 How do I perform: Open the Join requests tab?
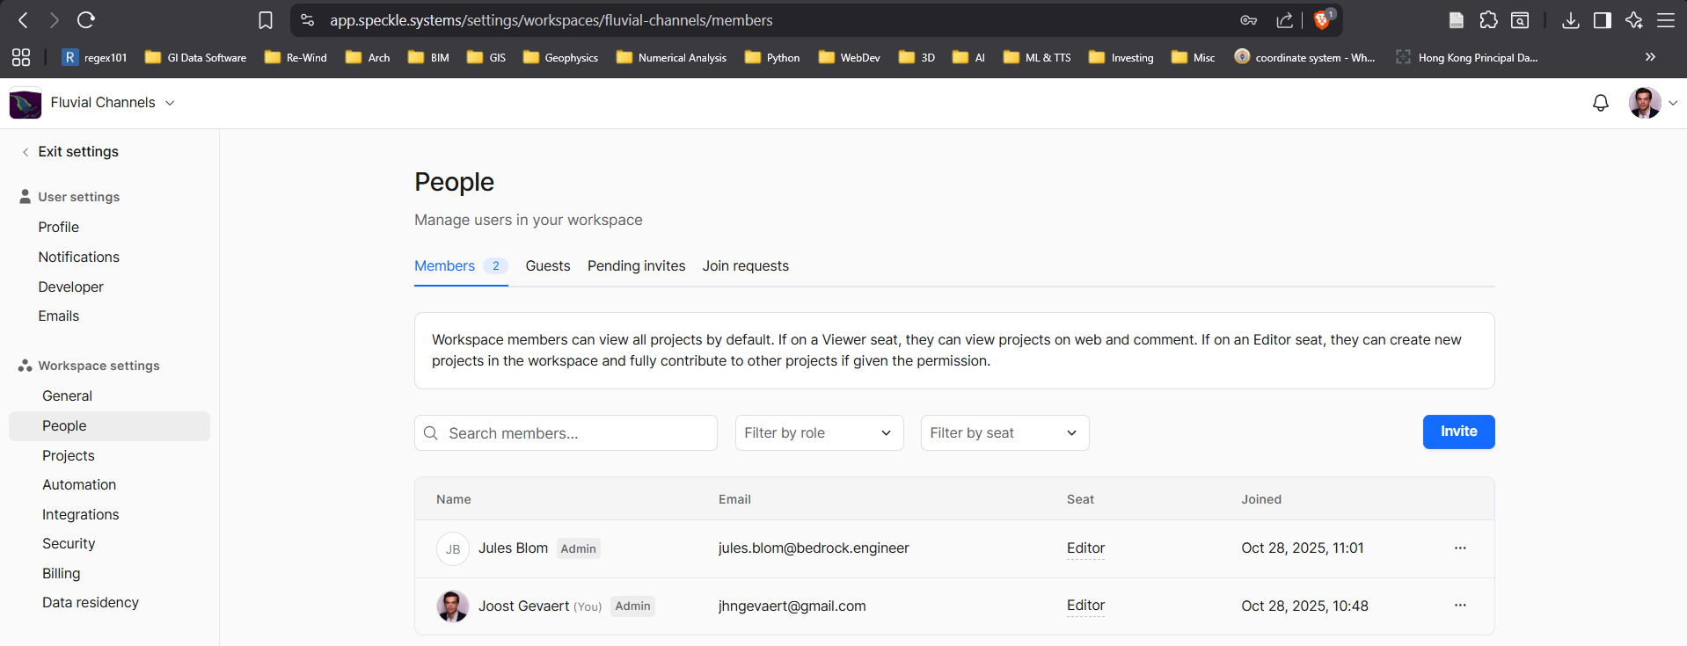coord(745,266)
